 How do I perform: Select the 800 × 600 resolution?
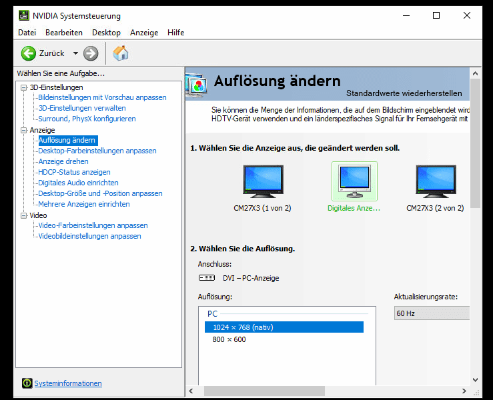229,339
